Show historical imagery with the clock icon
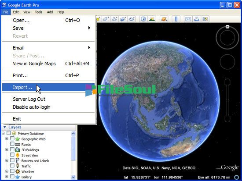 143,19
